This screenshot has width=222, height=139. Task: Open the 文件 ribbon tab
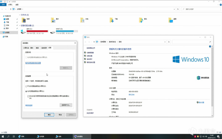(3, 5)
